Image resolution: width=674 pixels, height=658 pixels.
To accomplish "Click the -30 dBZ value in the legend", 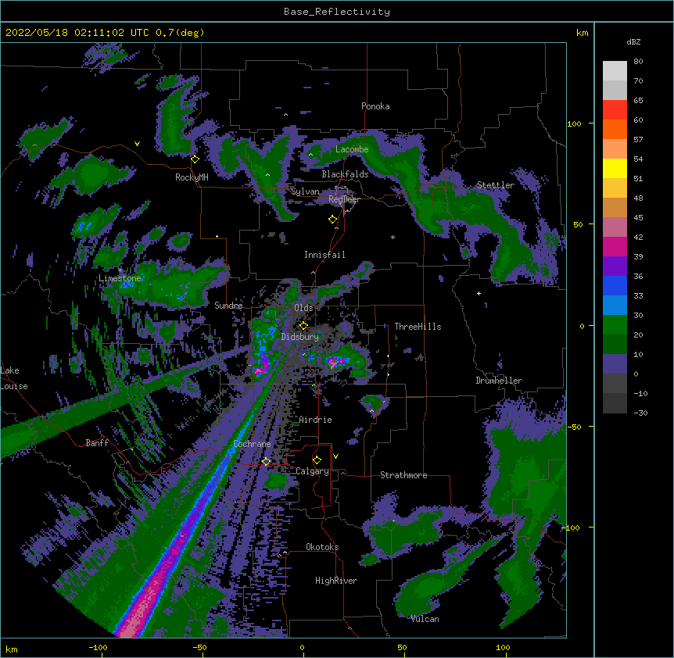I will tap(640, 413).
